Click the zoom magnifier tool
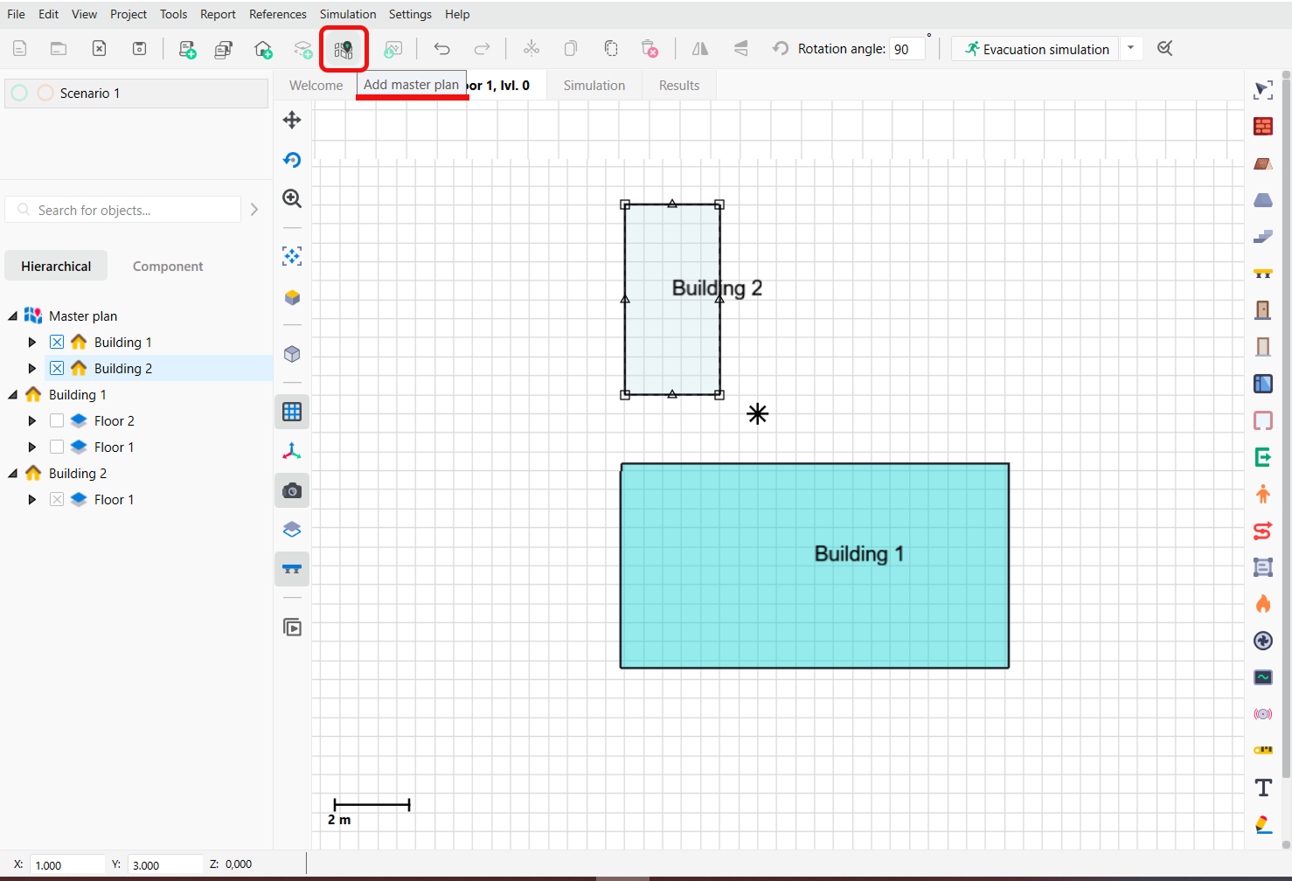Image resolution: width=1292 pixels, height=881 pixels. point(292,199)
